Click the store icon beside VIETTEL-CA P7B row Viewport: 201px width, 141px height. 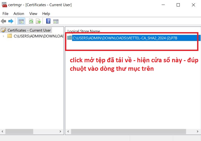tap(69, 38)
